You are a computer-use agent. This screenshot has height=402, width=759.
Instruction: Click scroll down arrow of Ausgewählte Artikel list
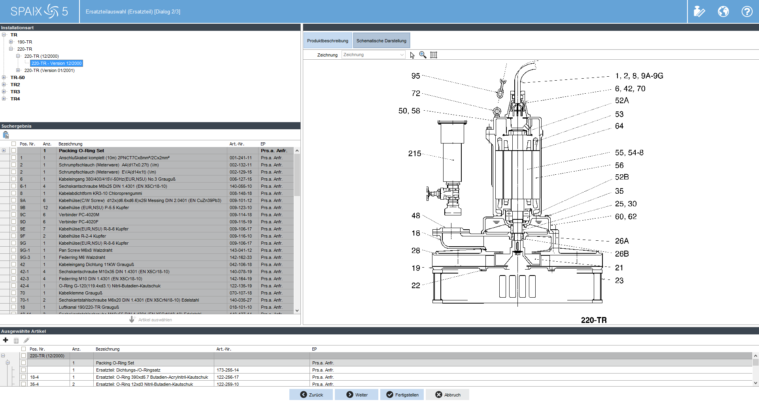pos(755,383)
